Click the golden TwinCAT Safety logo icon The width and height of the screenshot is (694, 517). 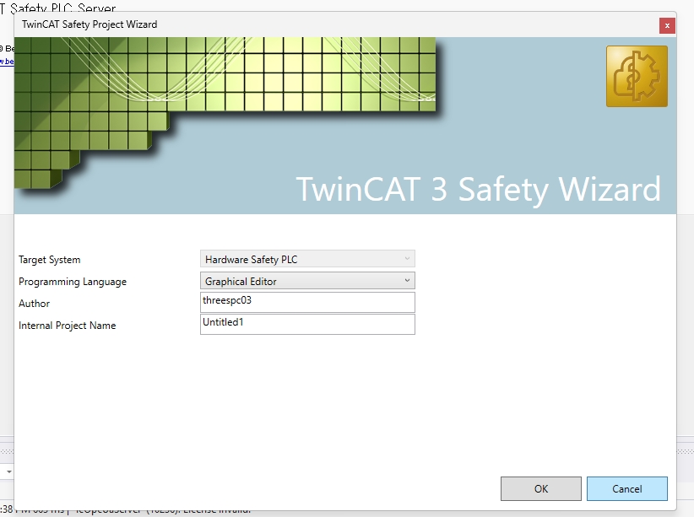tap(637, 77)
